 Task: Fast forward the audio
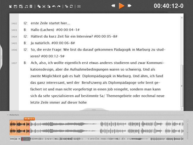[x=129, y=6]
